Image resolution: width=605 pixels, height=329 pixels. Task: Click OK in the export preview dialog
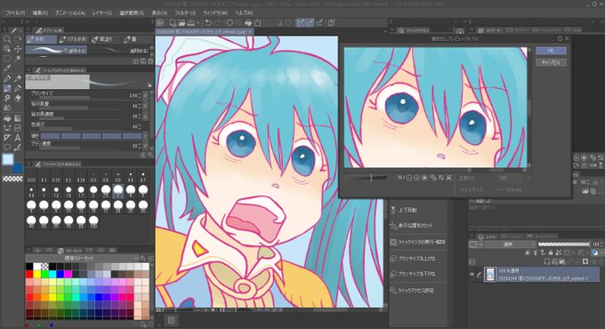[551, 51]
